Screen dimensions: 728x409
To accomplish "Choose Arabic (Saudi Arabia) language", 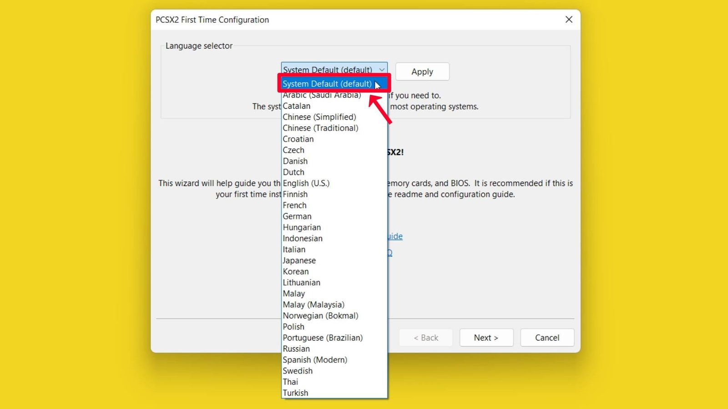I will tap(334, 95).
